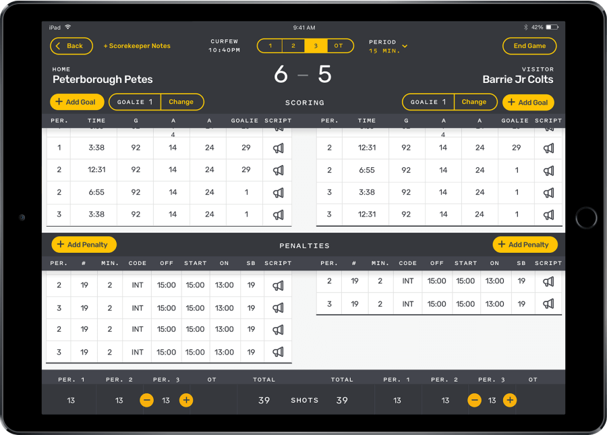Image resolution: width=607 pixels, height=435 pixels.
Task: Tap the megaphone for visitor's 12:31 period 3 goal
Action: 548,214
